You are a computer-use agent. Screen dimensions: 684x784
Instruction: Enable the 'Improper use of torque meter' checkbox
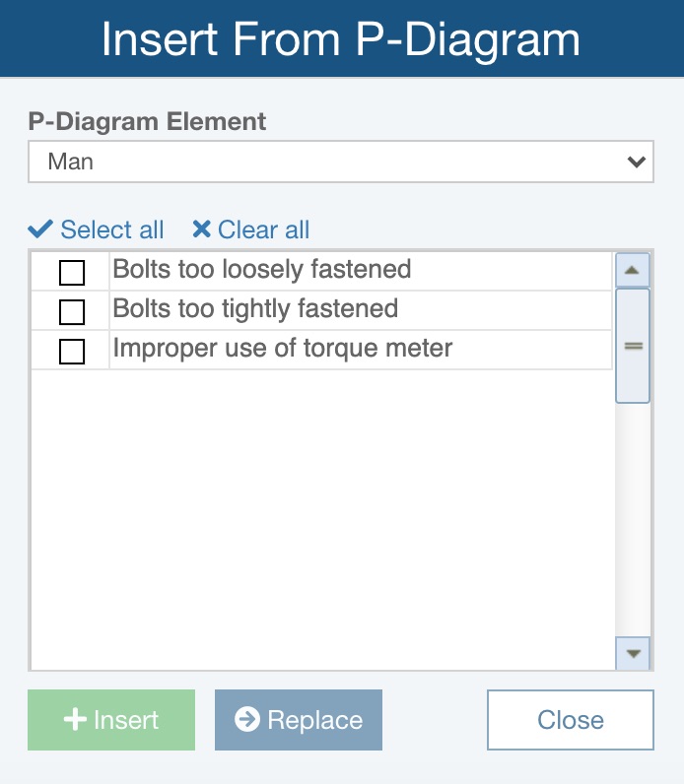[72, 351]
